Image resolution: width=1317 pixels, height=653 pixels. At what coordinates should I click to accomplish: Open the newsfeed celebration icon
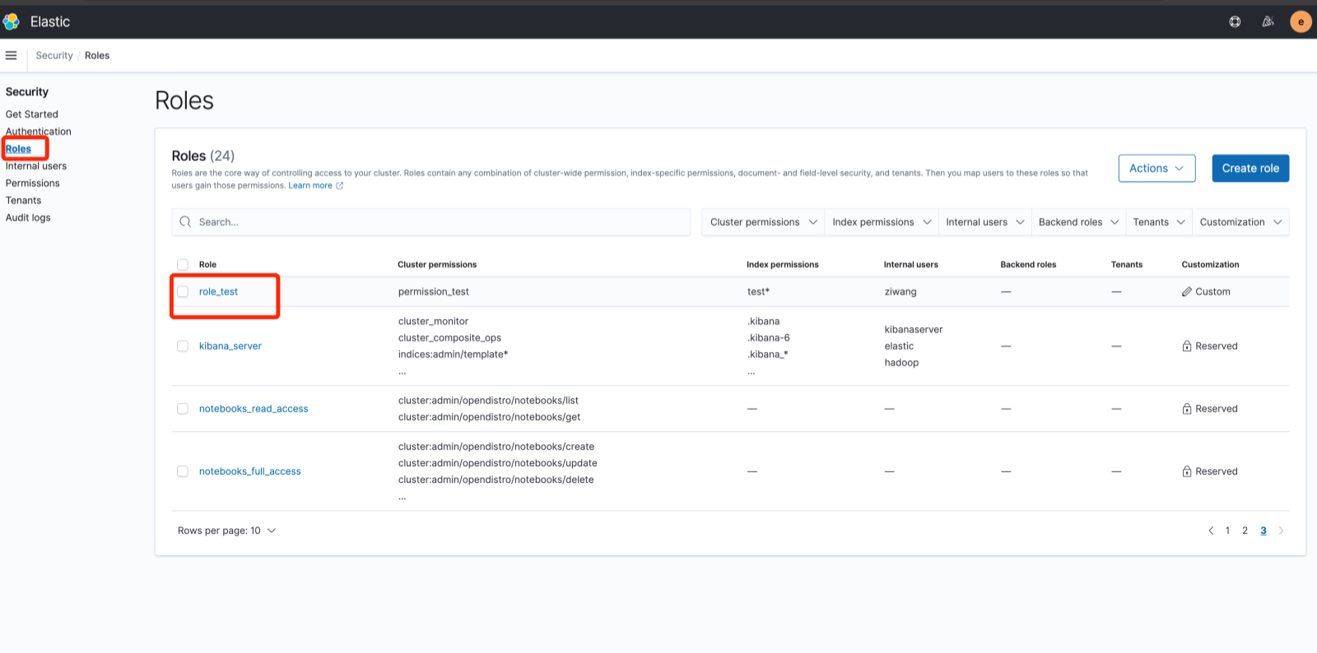coord(1268,21)
